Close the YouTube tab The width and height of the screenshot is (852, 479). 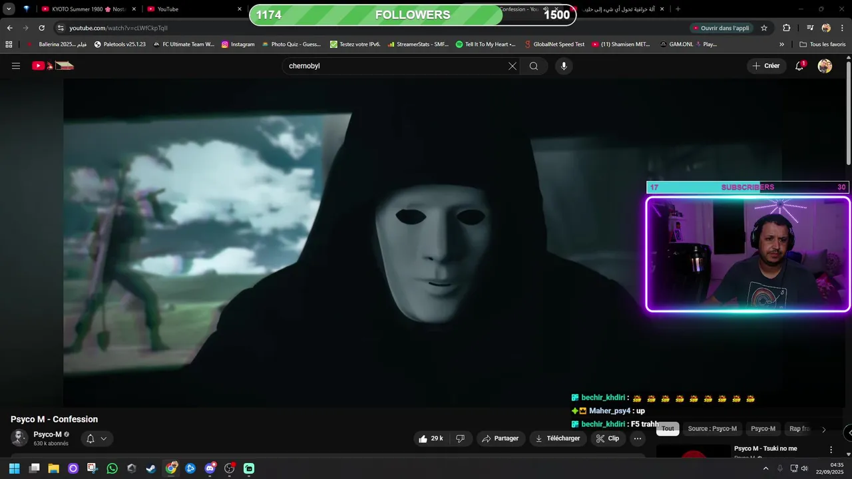coord(240,9)
